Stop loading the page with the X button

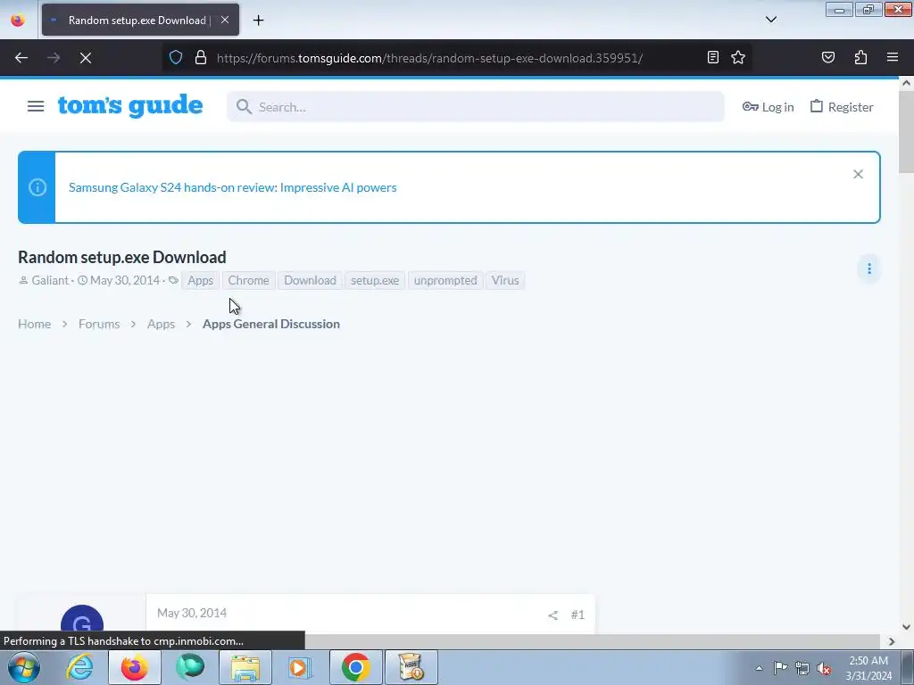pos(86,58)
